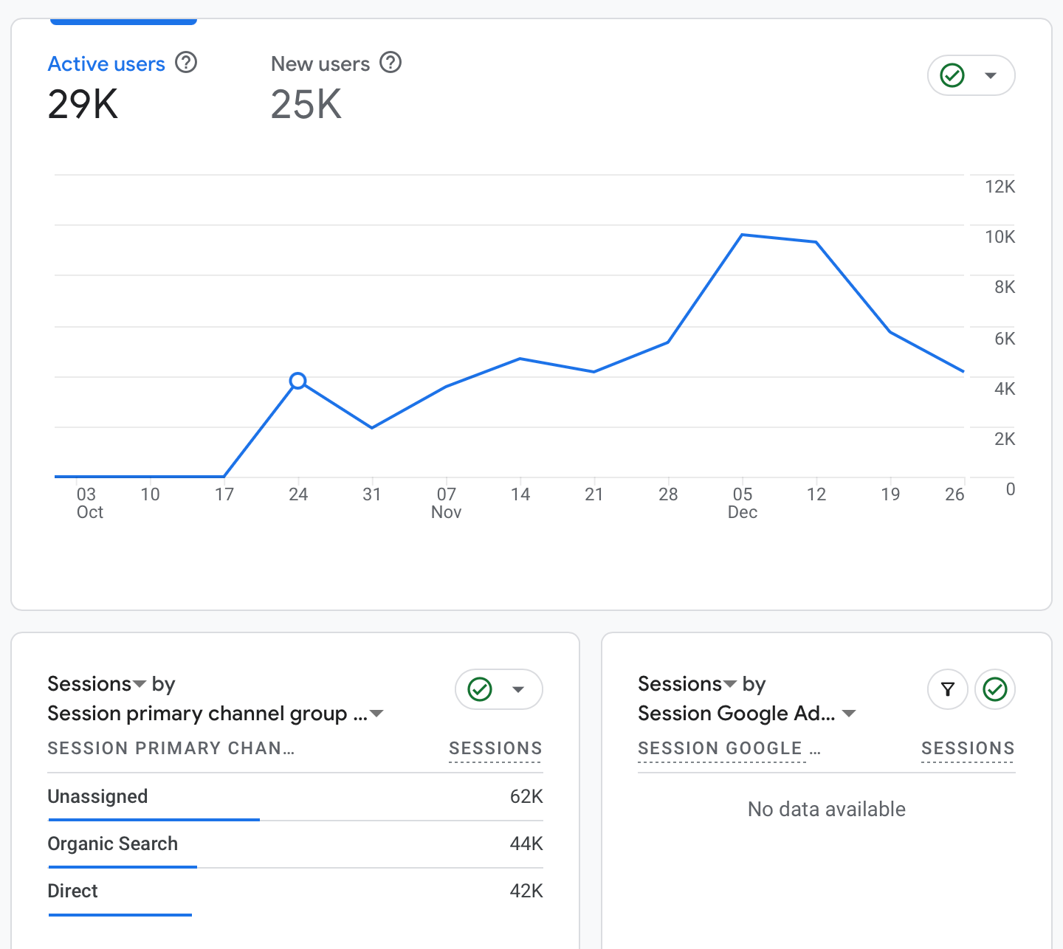The height and width of the screenshot is (949, 1063).
Task: Open the dropdown arrow beside the channel group checkmark
Action: click(x=518, y=689)
